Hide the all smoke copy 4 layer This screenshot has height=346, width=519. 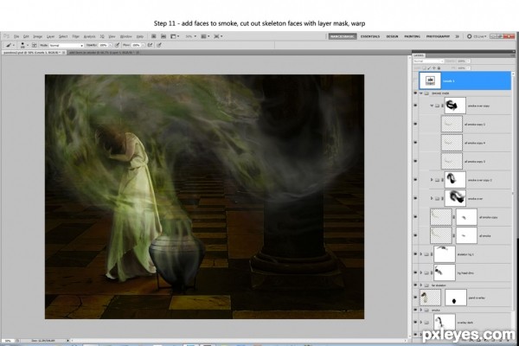[x=415, y=143]
